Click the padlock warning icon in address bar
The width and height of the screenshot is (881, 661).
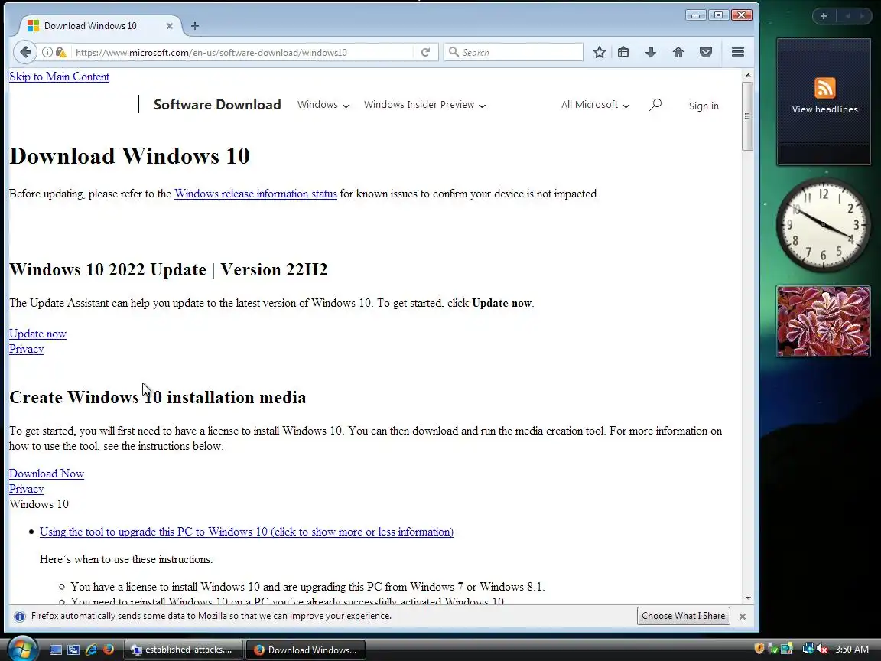point(61,52)
